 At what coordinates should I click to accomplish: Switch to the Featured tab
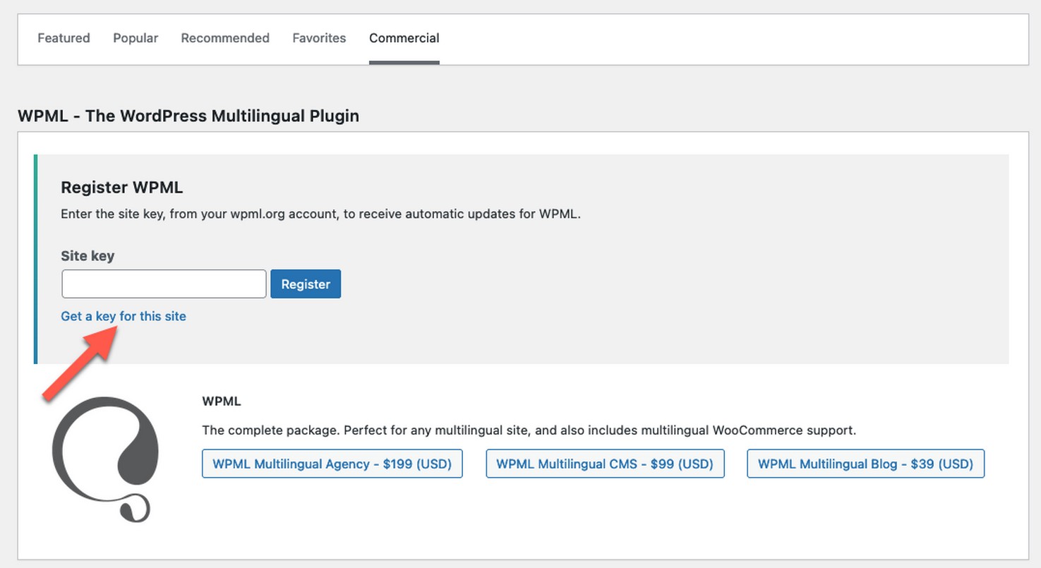tap(64, 38)
